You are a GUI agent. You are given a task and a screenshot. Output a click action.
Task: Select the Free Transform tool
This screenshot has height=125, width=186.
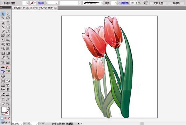(x=8, y=44)
